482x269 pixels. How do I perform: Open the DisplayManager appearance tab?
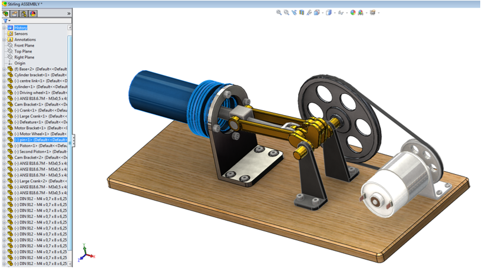[32, 13]
